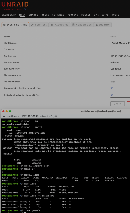Edit the warning threshold value 70

coord(120,88)
